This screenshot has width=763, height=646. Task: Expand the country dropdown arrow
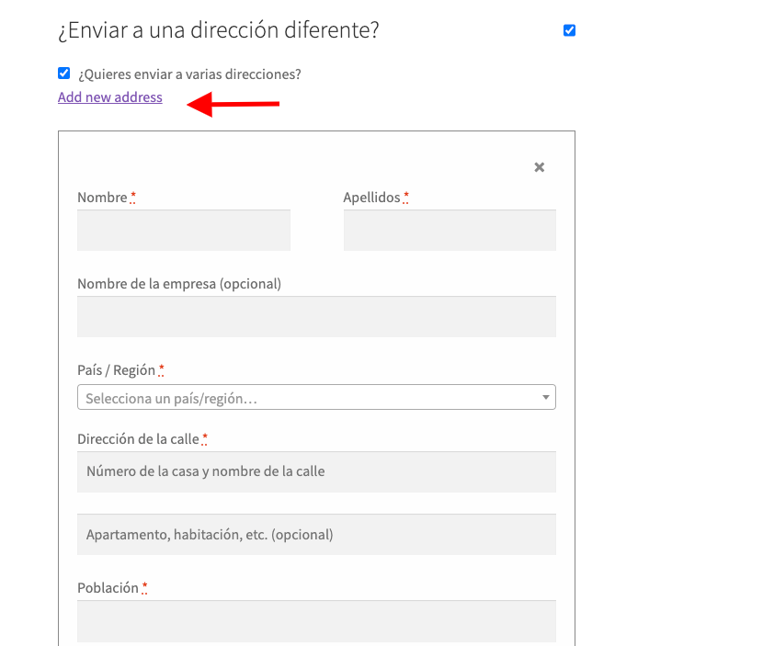pyautogui.click(x=546, y=397)
